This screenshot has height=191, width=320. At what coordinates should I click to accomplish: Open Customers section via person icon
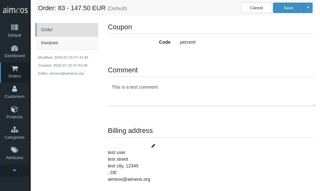pos(14,89)
